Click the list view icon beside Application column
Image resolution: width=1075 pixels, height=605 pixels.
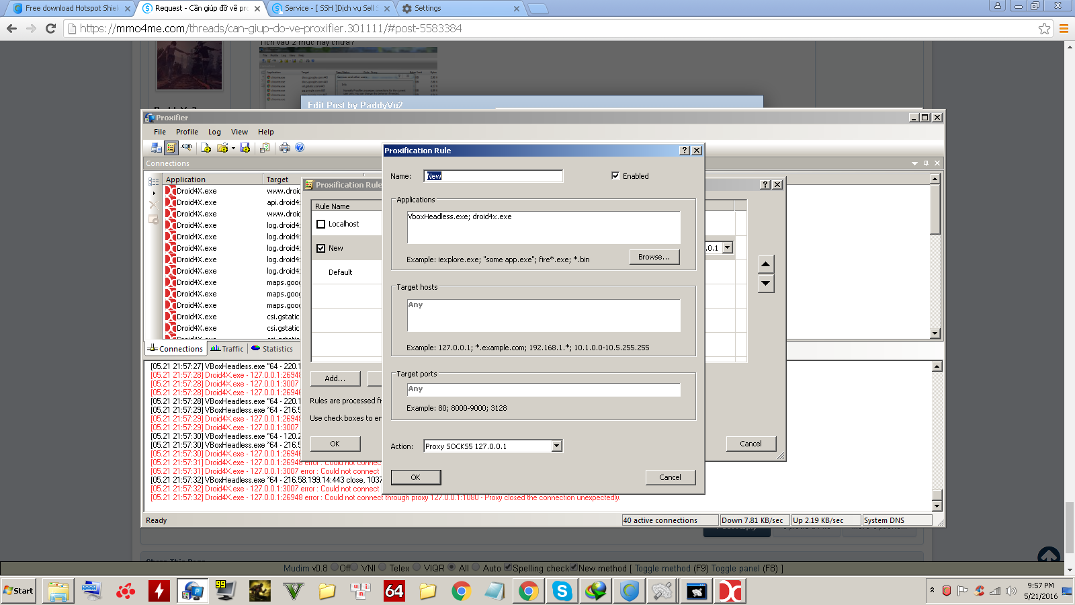(x=154, y=182)
